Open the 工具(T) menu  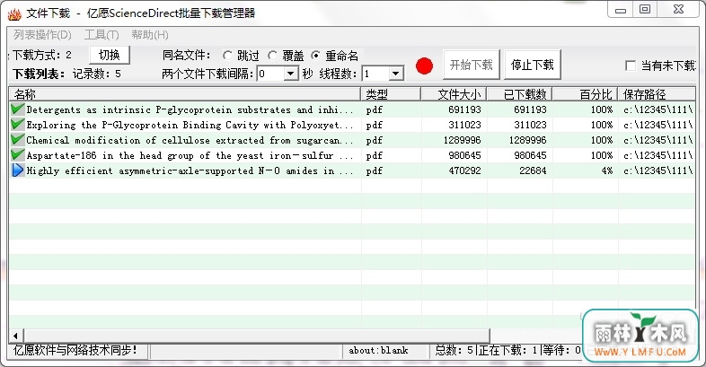coord(101,35)
